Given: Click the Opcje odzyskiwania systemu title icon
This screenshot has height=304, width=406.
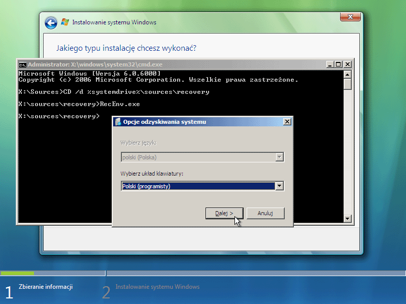Looking at the screenshot, I should pos(118,122).
